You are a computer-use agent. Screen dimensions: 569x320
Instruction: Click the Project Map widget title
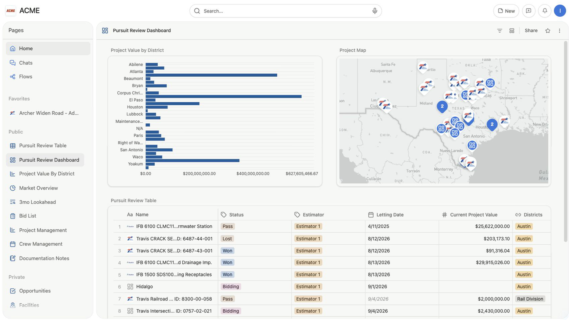pos(353,50)
